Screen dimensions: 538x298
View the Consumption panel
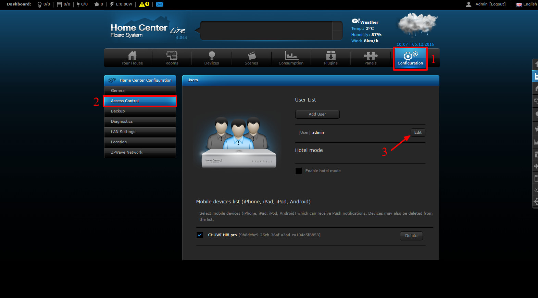291,58
